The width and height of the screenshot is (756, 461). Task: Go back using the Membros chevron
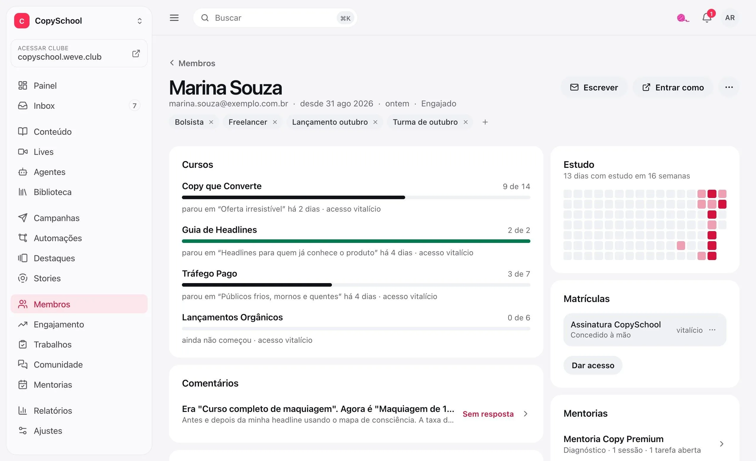click(x=172, y=63)
